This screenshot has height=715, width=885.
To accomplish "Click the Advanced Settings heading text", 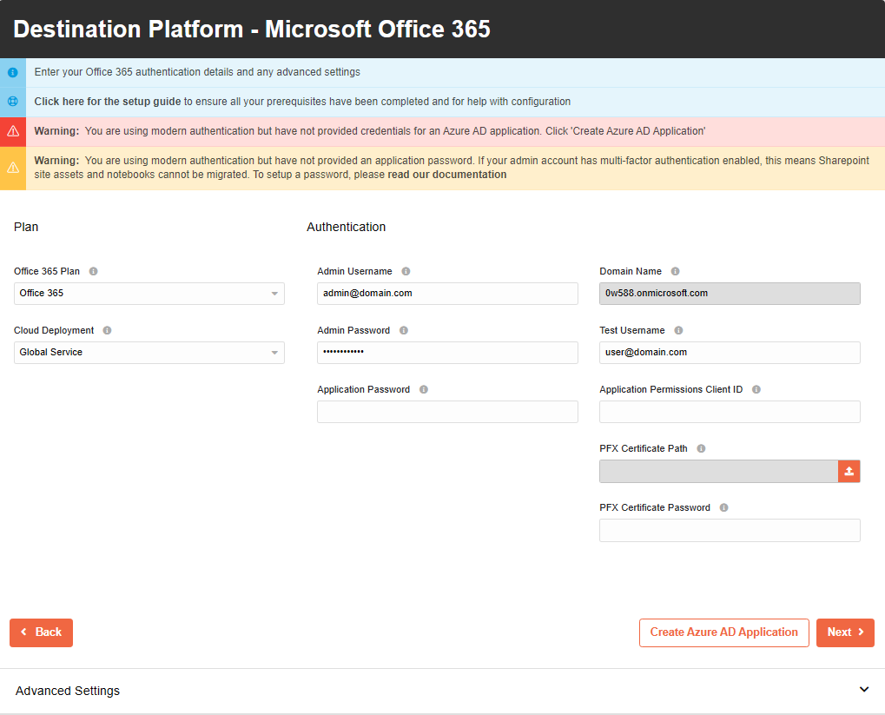I will pyautogui.click(x=68, y=691).
